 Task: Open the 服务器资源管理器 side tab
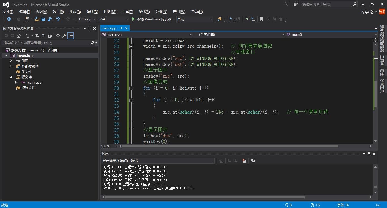(x=382, y=38)
